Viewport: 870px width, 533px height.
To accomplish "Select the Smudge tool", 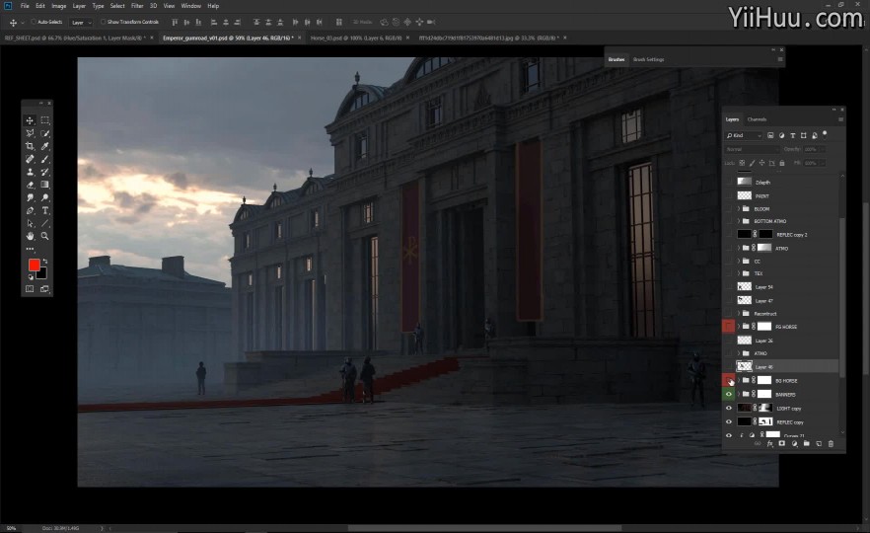I will [x=30, y=197].
